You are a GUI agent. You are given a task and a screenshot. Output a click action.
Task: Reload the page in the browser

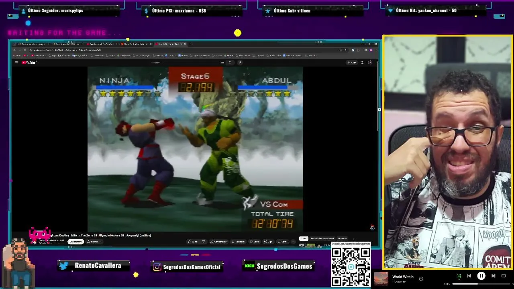tap(24, 50)
